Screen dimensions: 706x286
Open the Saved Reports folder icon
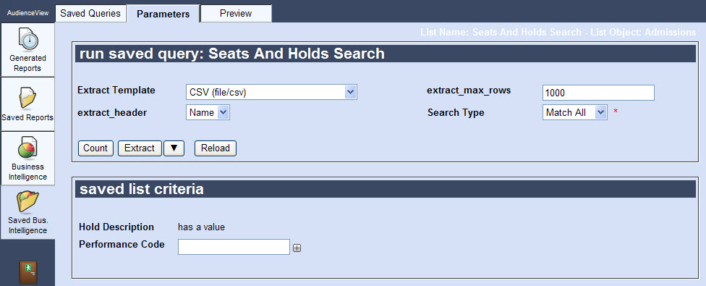[28, 98]
